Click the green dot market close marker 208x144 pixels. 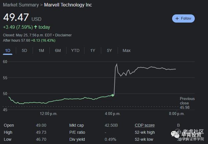click(113, 95)
